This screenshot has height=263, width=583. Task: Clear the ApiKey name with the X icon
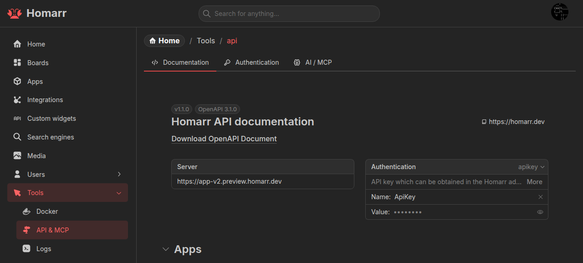tap(541, 197)
